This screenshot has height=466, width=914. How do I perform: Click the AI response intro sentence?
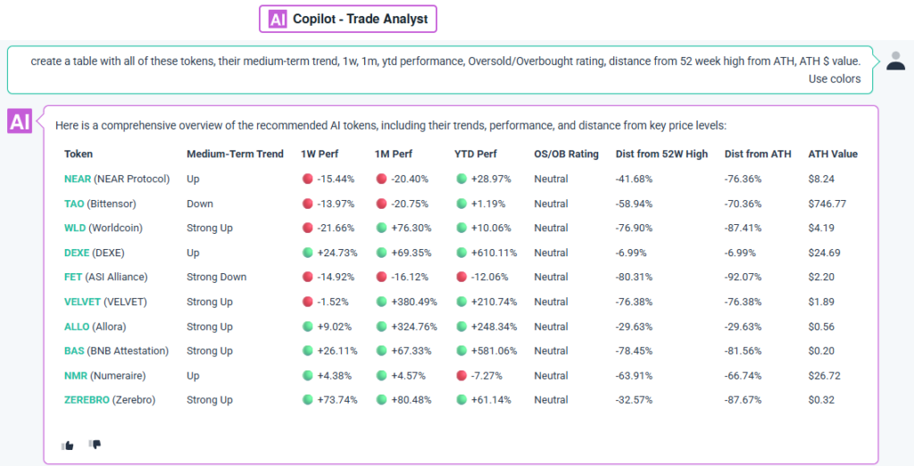tap(391, 125)
